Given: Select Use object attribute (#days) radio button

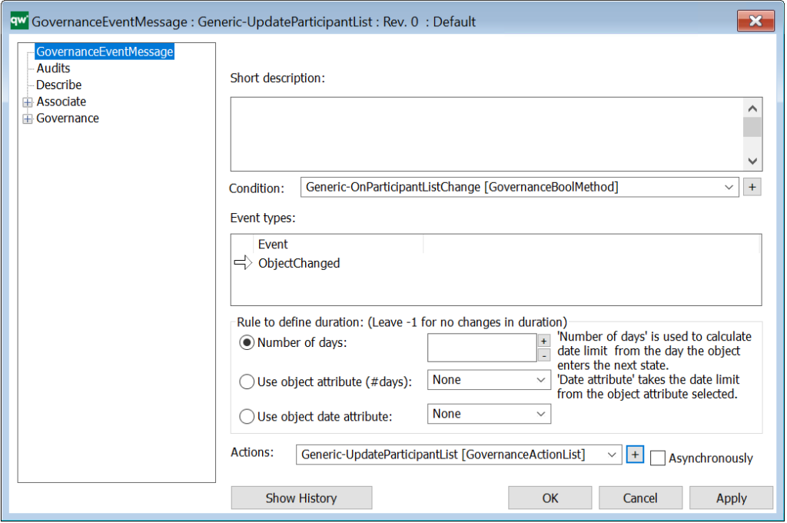Looking at the screenshot, I should [247, 380].
